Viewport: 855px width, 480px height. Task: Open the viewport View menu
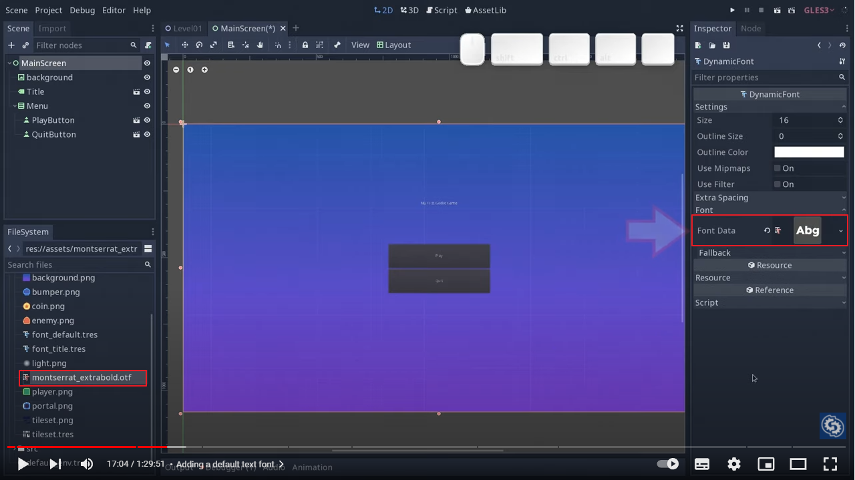click(x=360, y=45)
